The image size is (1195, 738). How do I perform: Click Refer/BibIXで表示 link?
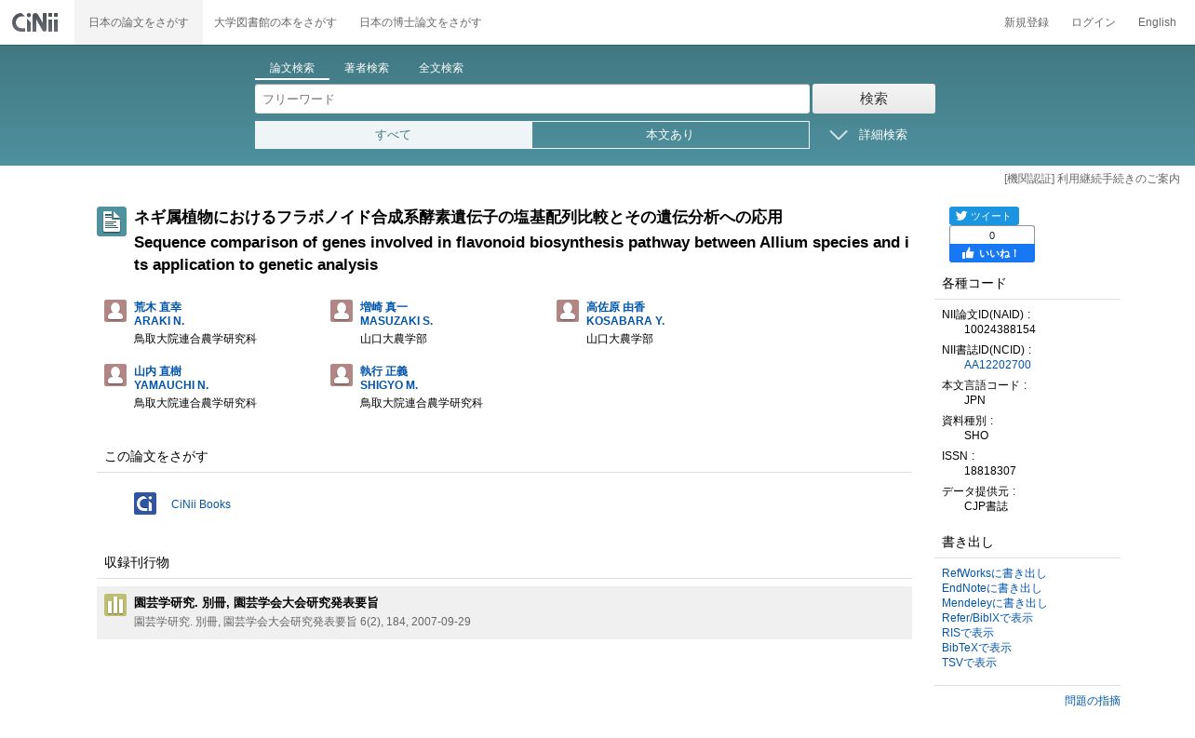point(987,618)
